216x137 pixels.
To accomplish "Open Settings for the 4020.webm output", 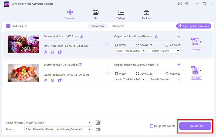I will point(196,49).
